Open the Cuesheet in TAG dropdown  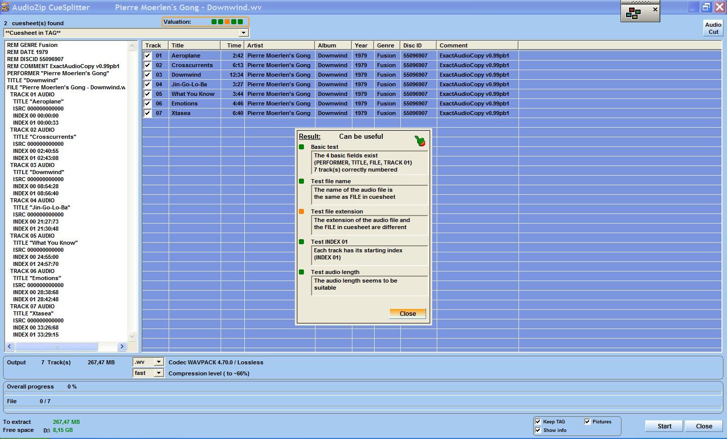tap(243, 33)
